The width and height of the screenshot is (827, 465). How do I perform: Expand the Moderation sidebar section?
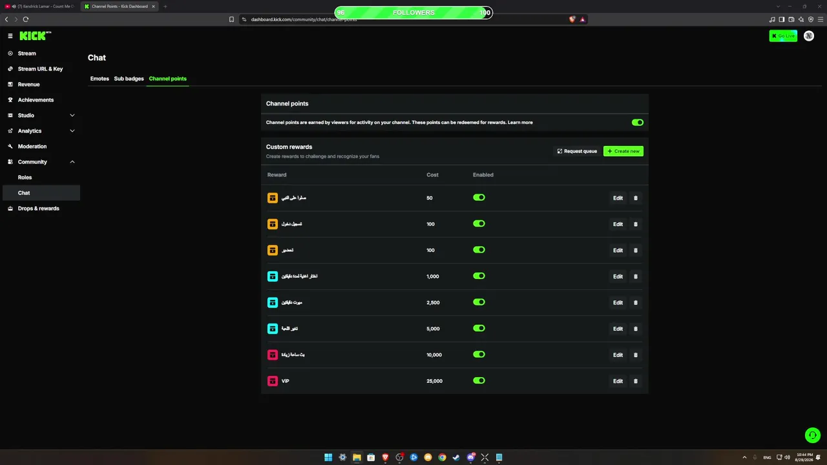point(40,147)
